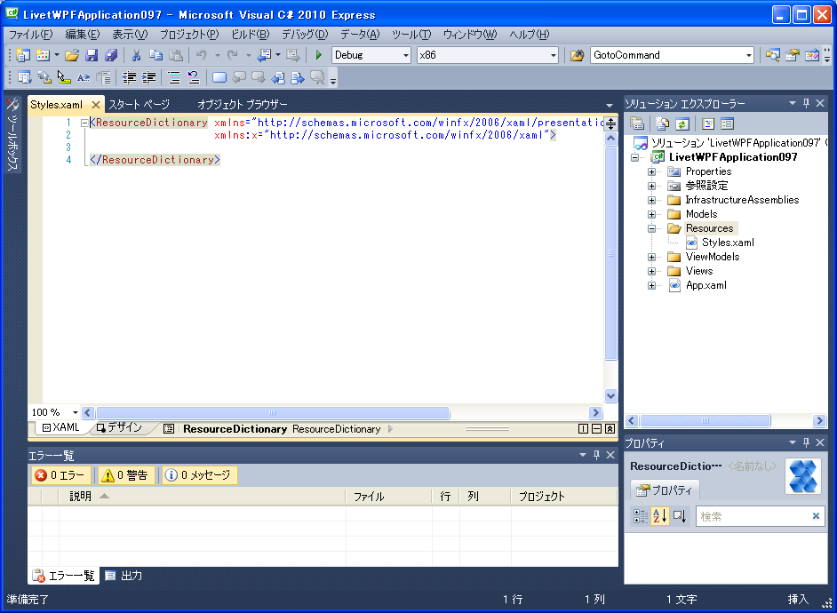Image resolution: width=837 pixels, height=613 pixels.
Task: Save Styles.xaml with the floppy disk icon
Action: pyautogui.click(x=92, y=55)
